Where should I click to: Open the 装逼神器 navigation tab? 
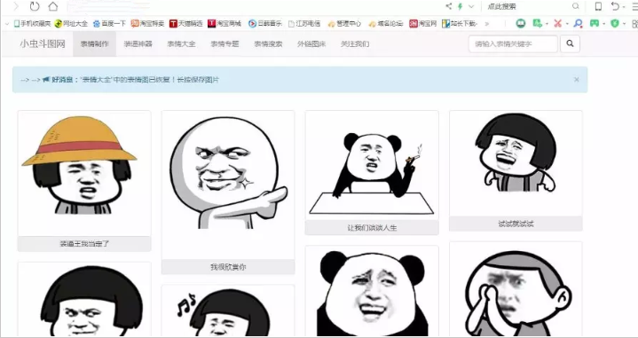138,44
